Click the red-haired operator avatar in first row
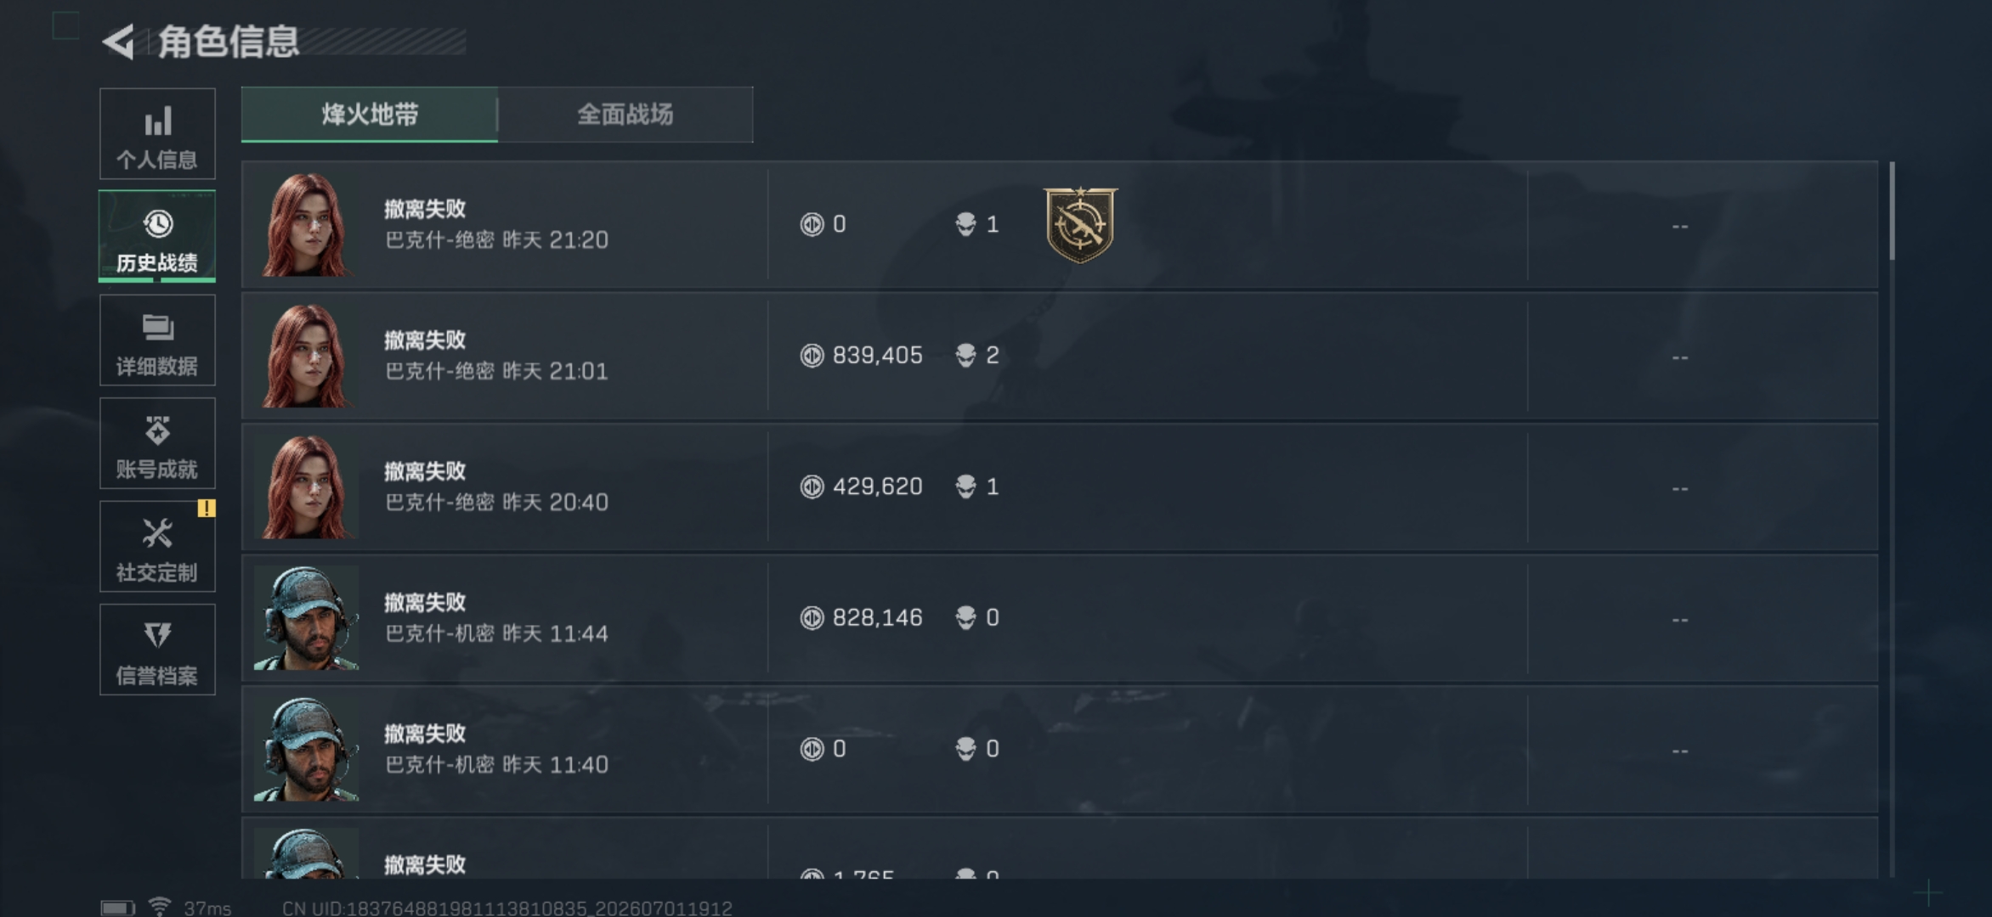 pyautogui.click(x=306, y=225)
